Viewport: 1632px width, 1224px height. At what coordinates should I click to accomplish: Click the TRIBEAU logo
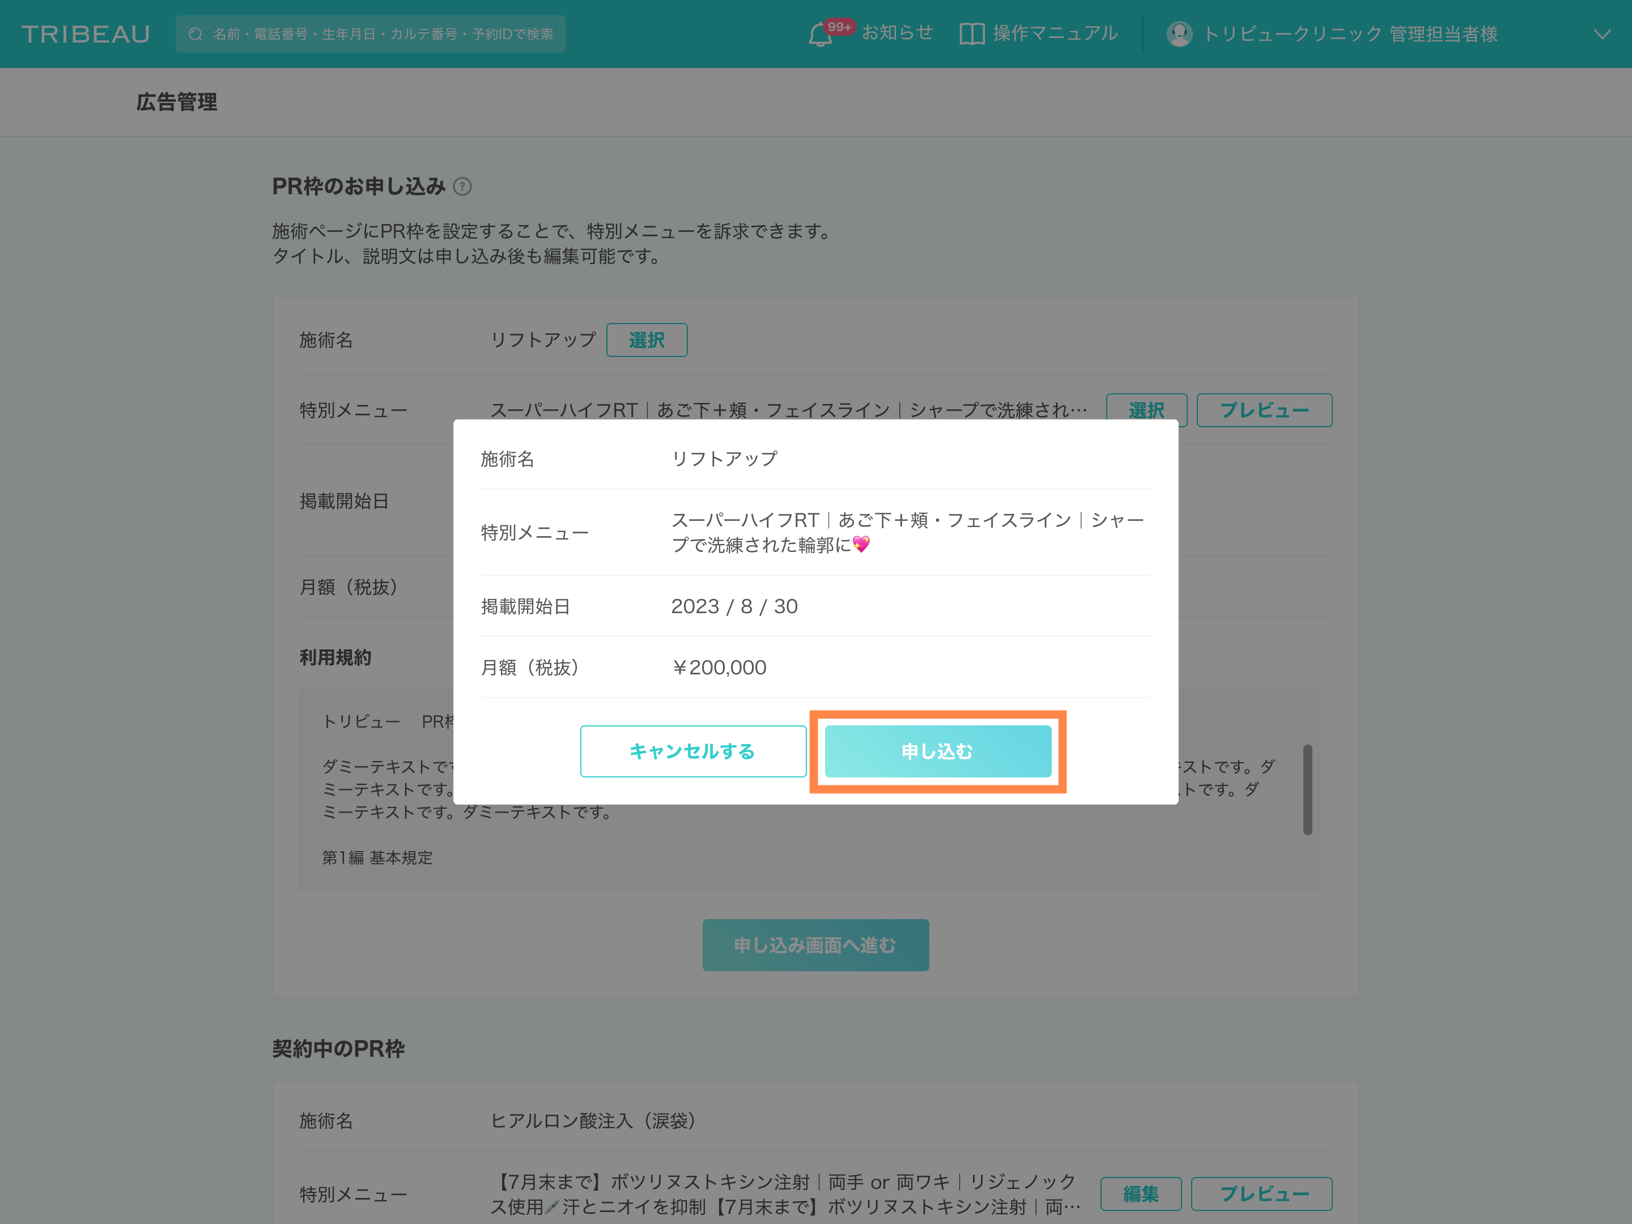(86, 34)
